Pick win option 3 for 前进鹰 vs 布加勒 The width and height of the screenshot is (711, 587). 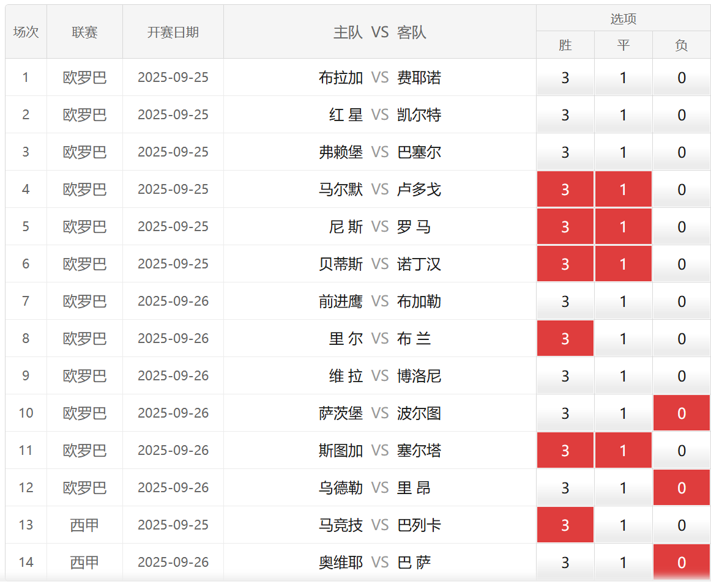pyautogui.click(x=565, y=301)
